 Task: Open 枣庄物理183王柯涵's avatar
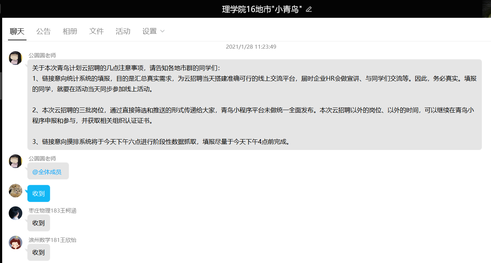[16, 213]
